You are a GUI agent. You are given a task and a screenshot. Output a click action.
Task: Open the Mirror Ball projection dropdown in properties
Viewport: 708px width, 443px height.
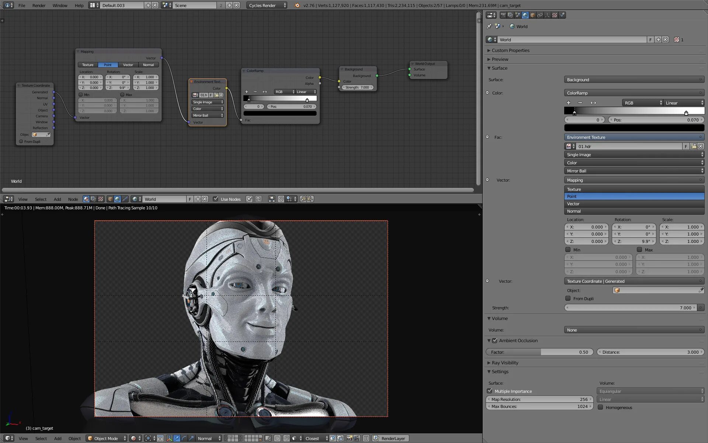[634, 171]
